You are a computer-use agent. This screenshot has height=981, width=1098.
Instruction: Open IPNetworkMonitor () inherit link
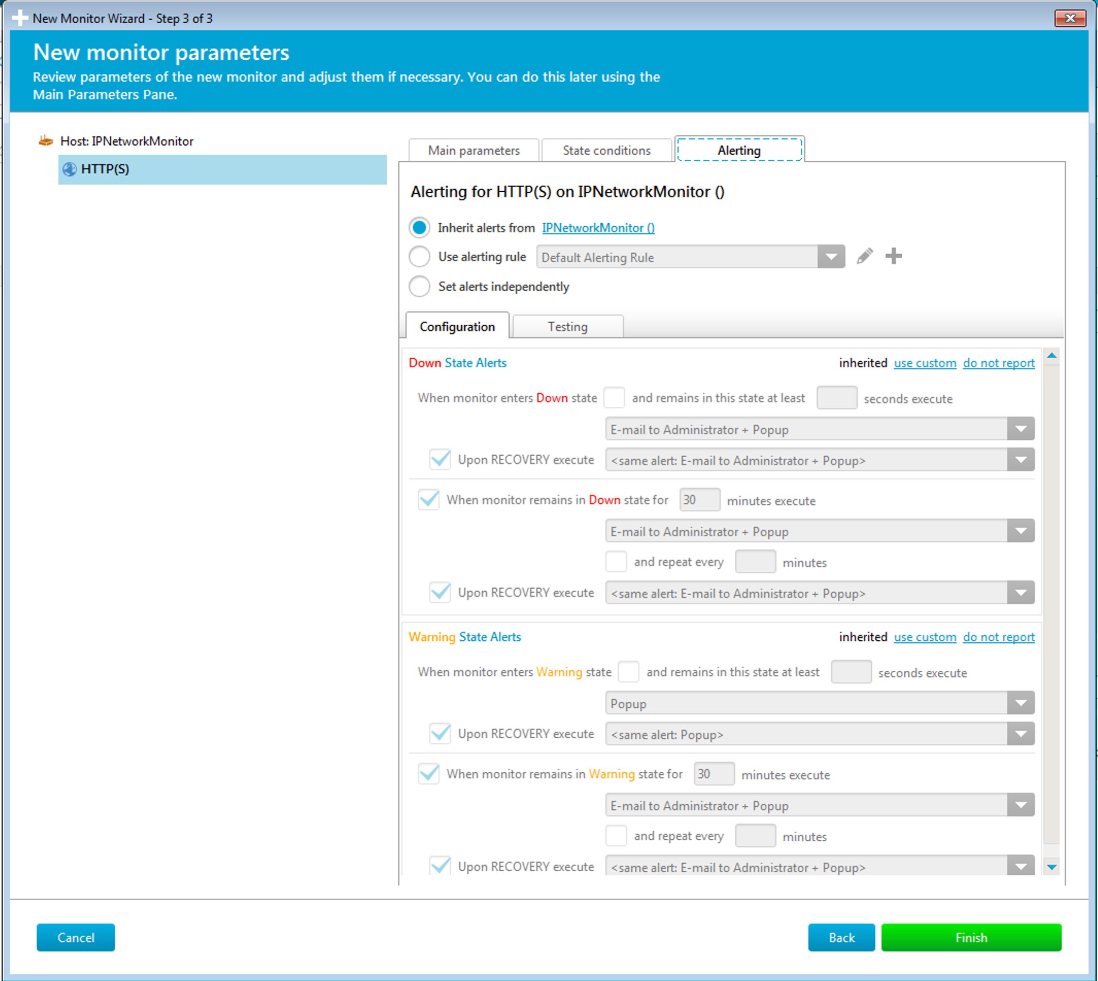pos(598,227)
